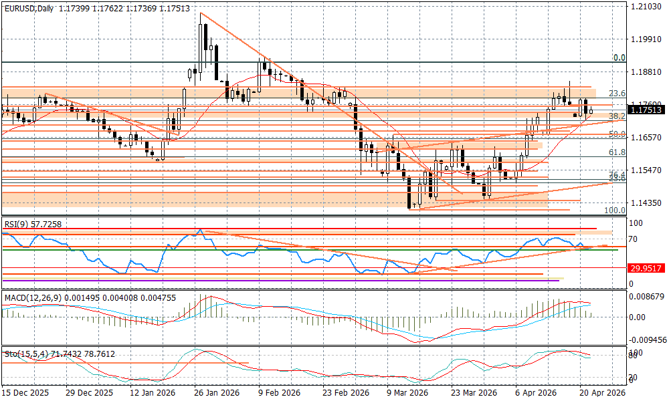Click the Fibonacci 61.8 level label
The image size is (669, 401).
coord(617,152)
